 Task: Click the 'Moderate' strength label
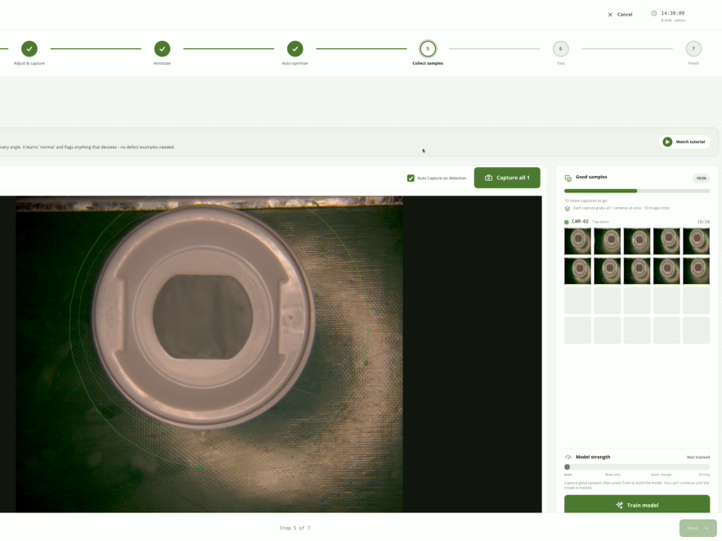(x=613, y=475)
